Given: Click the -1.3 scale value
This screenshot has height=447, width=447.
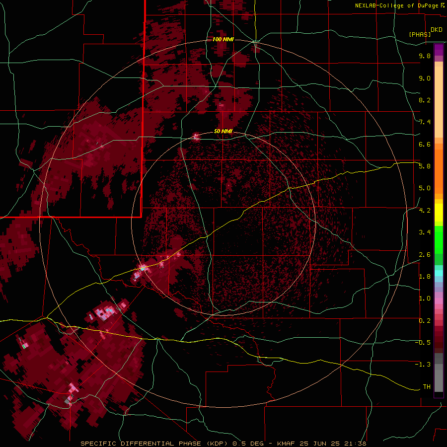Looking at the screenshot, I should click(423, 365).
